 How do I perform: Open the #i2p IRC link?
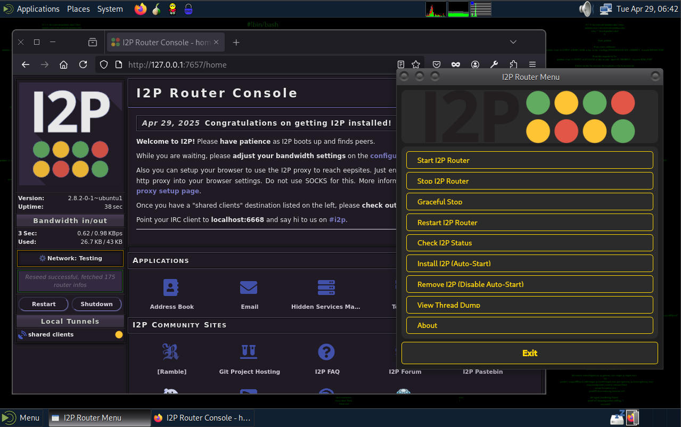(x=338, y=219)
